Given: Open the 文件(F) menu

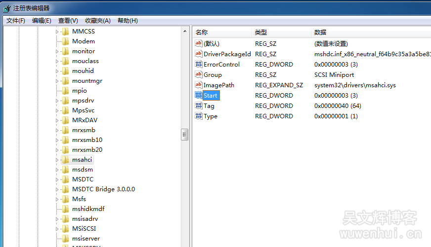Looking at the screenshot, I should [x=16, y=21].
